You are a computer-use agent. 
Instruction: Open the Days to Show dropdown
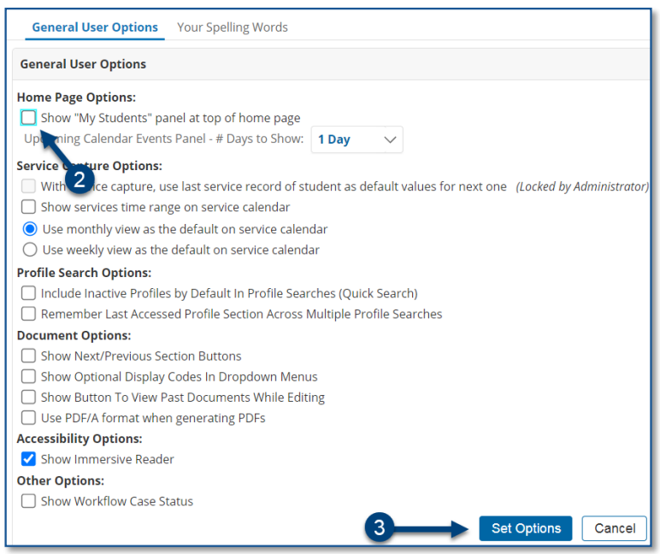[357, 139]
